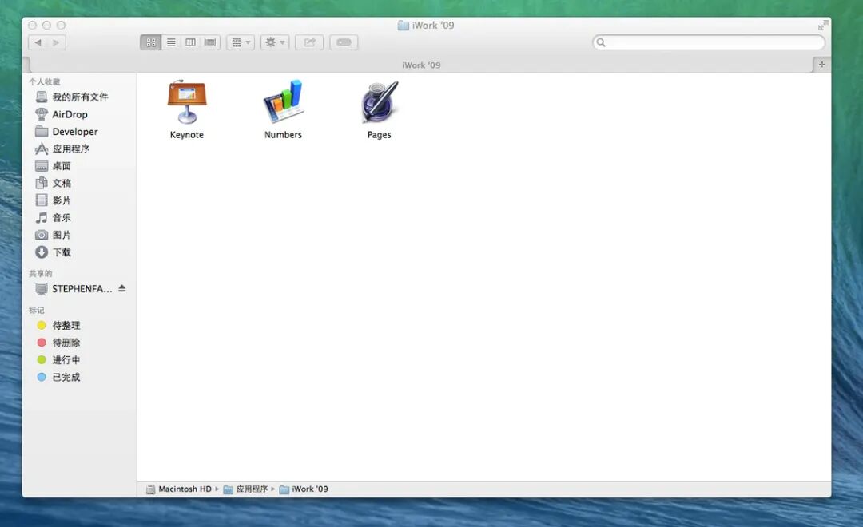Click the Edit Tags toolbar button
This screenshot has width=863, height=527.
(x=344, y=42)
